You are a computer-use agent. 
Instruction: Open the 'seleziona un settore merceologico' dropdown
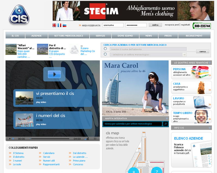pyautogui.click(x=148, y=55)
